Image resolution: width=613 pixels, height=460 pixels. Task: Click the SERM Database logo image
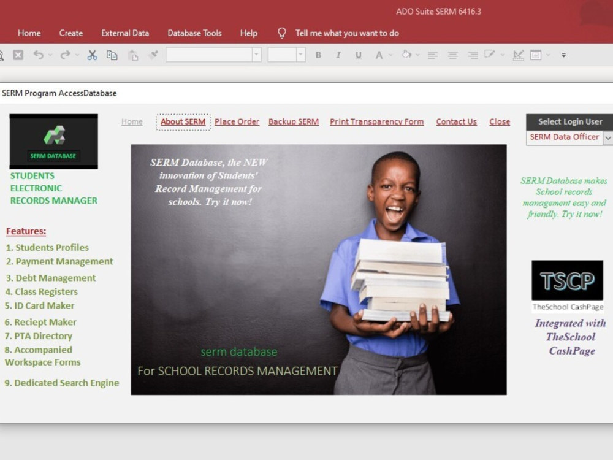(53, 141)
